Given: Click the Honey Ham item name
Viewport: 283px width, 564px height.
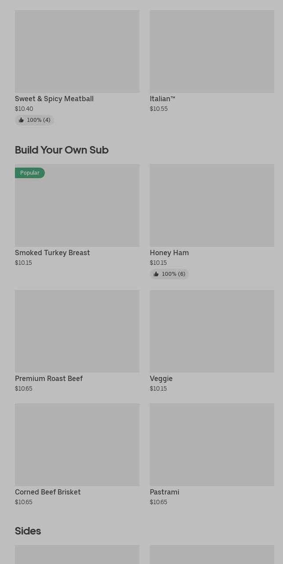Looking at the screenshot, I should (x=169, y=253).
